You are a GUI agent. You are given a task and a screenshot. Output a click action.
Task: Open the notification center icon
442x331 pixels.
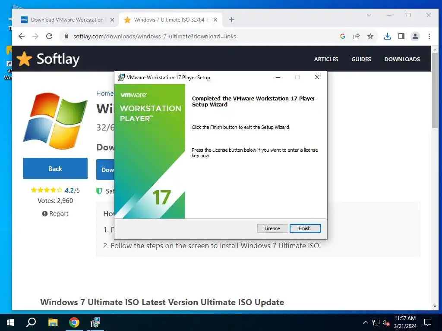pos(428,322)
